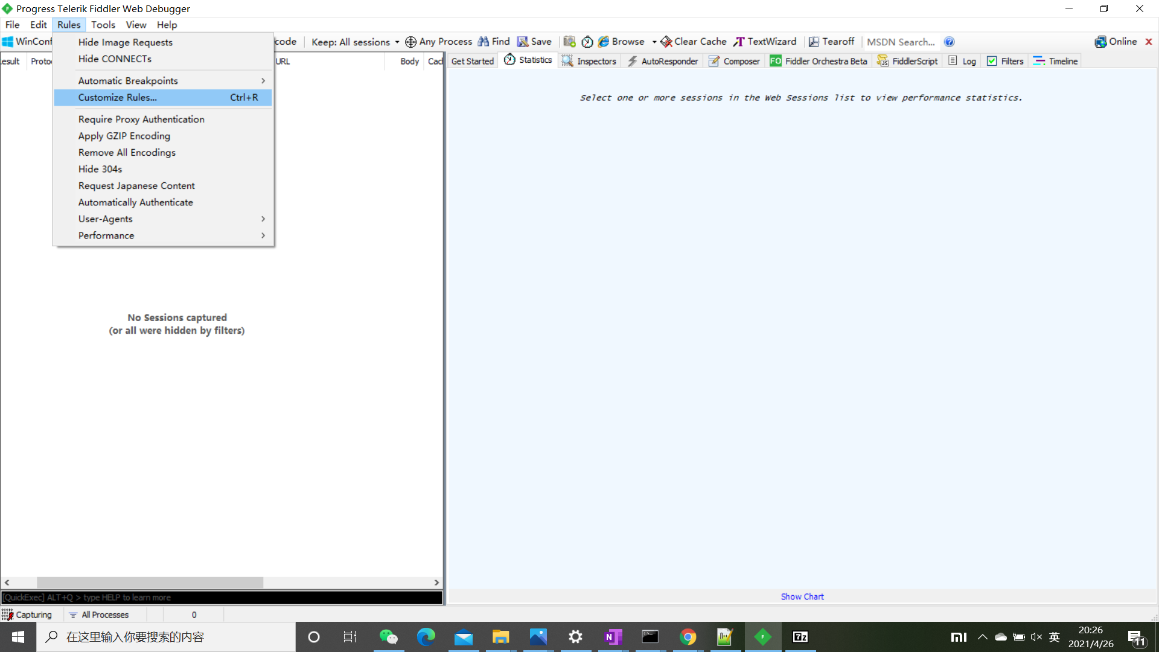Save sessions with the Save icon

(523, 42)
